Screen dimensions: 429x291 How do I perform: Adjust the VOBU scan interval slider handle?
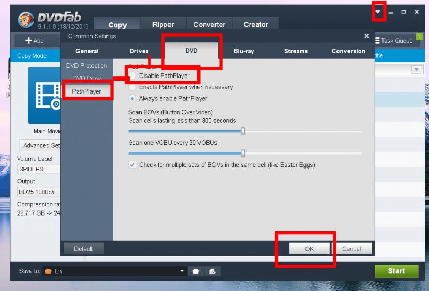243,153
